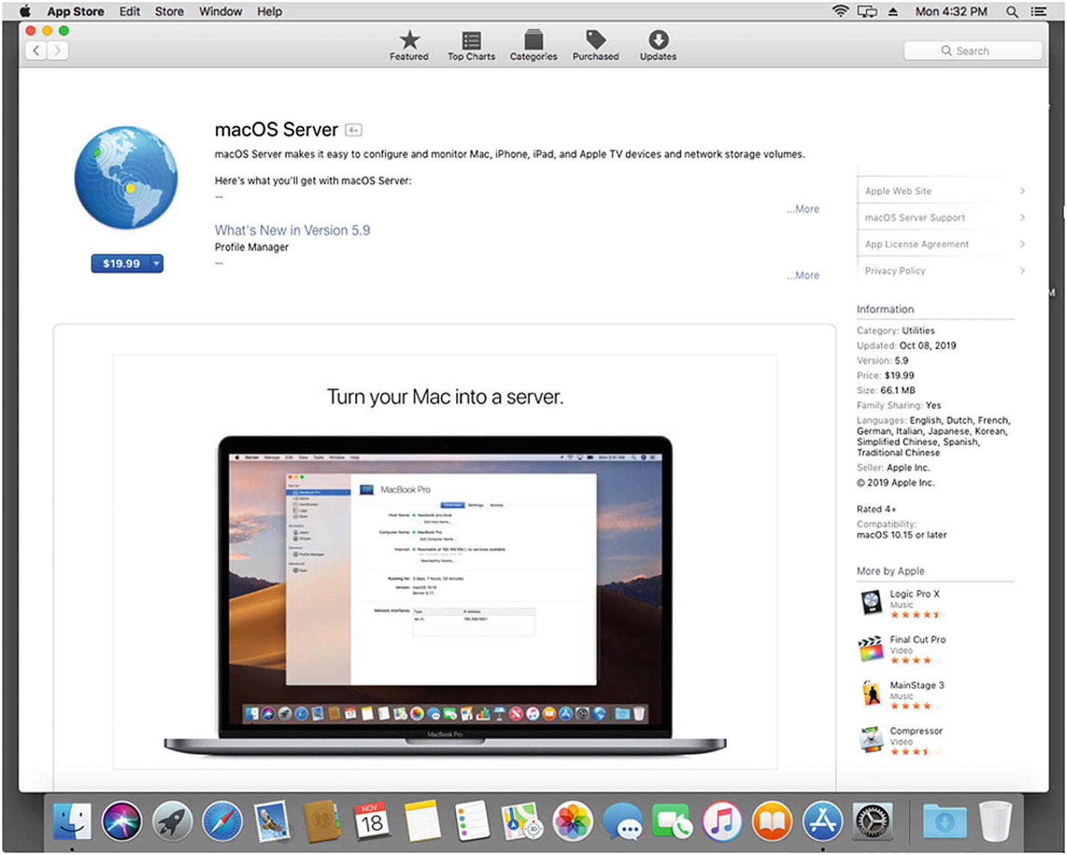The width and height of the screenshot is (1067, 855).
Task: Expand description with first ...More link
Action: pos(803,209)
